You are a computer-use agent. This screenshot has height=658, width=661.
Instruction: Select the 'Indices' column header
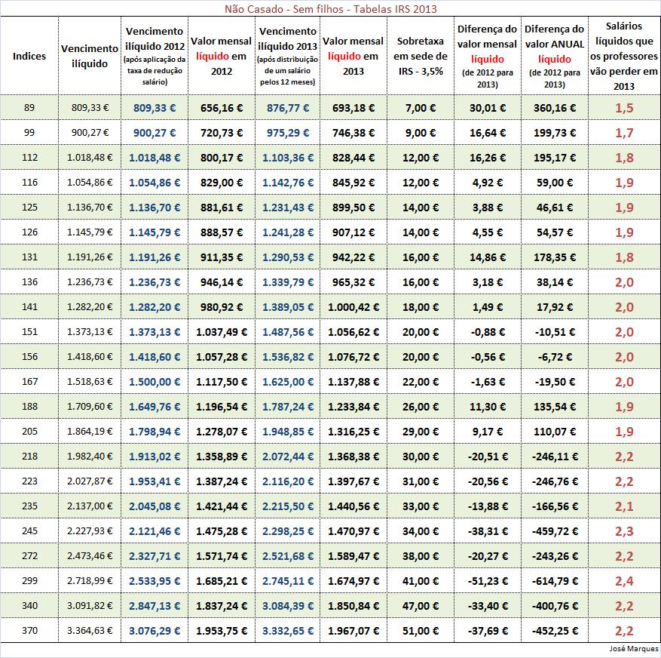pos(29,56)
